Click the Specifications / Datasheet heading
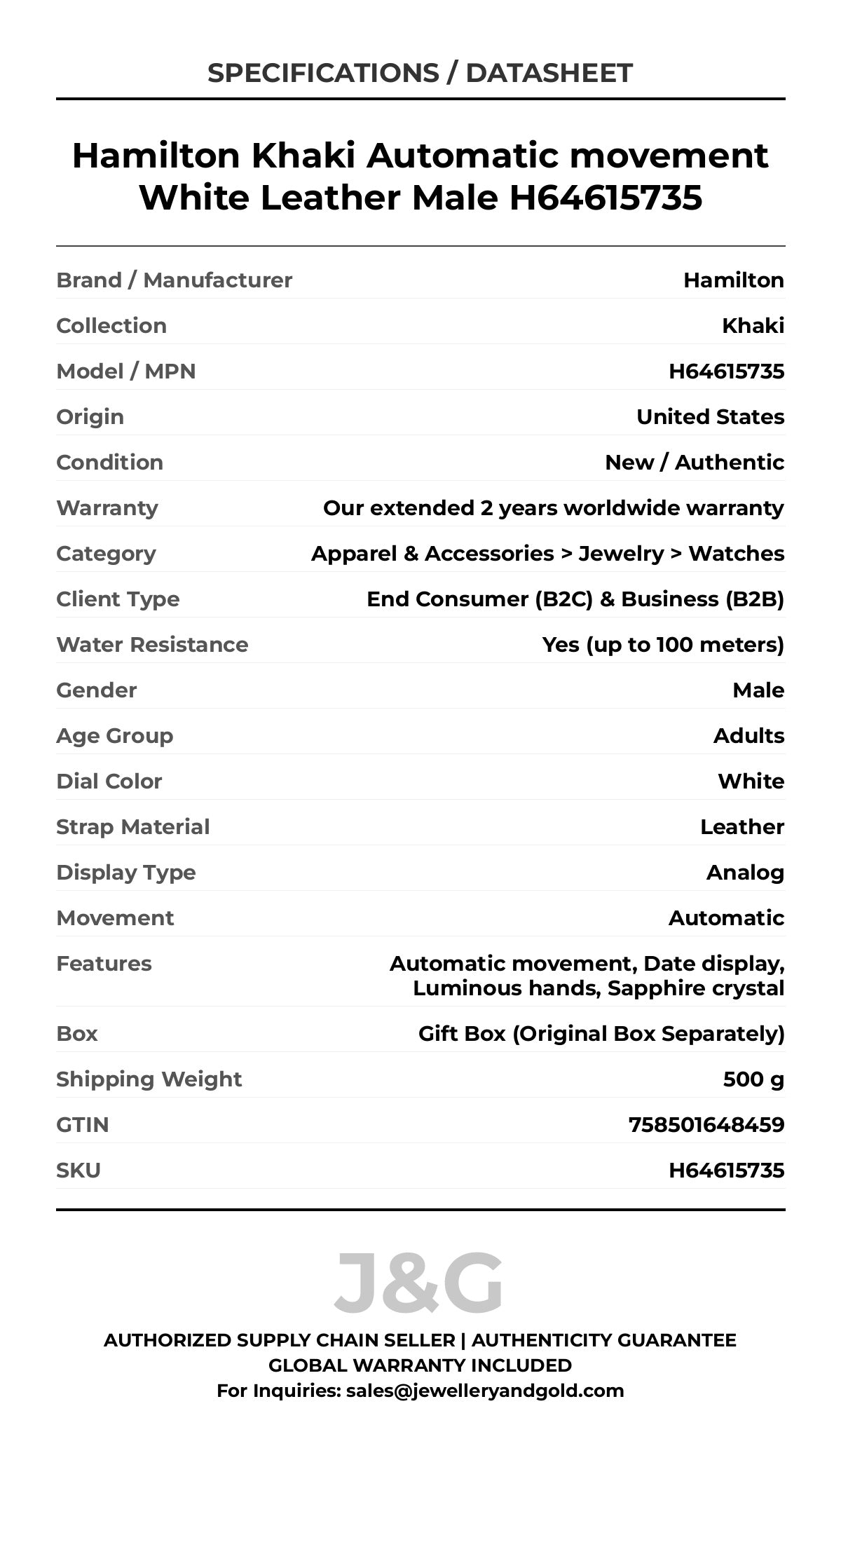This screenshot has width=841, height=1542. pos(420,73)
